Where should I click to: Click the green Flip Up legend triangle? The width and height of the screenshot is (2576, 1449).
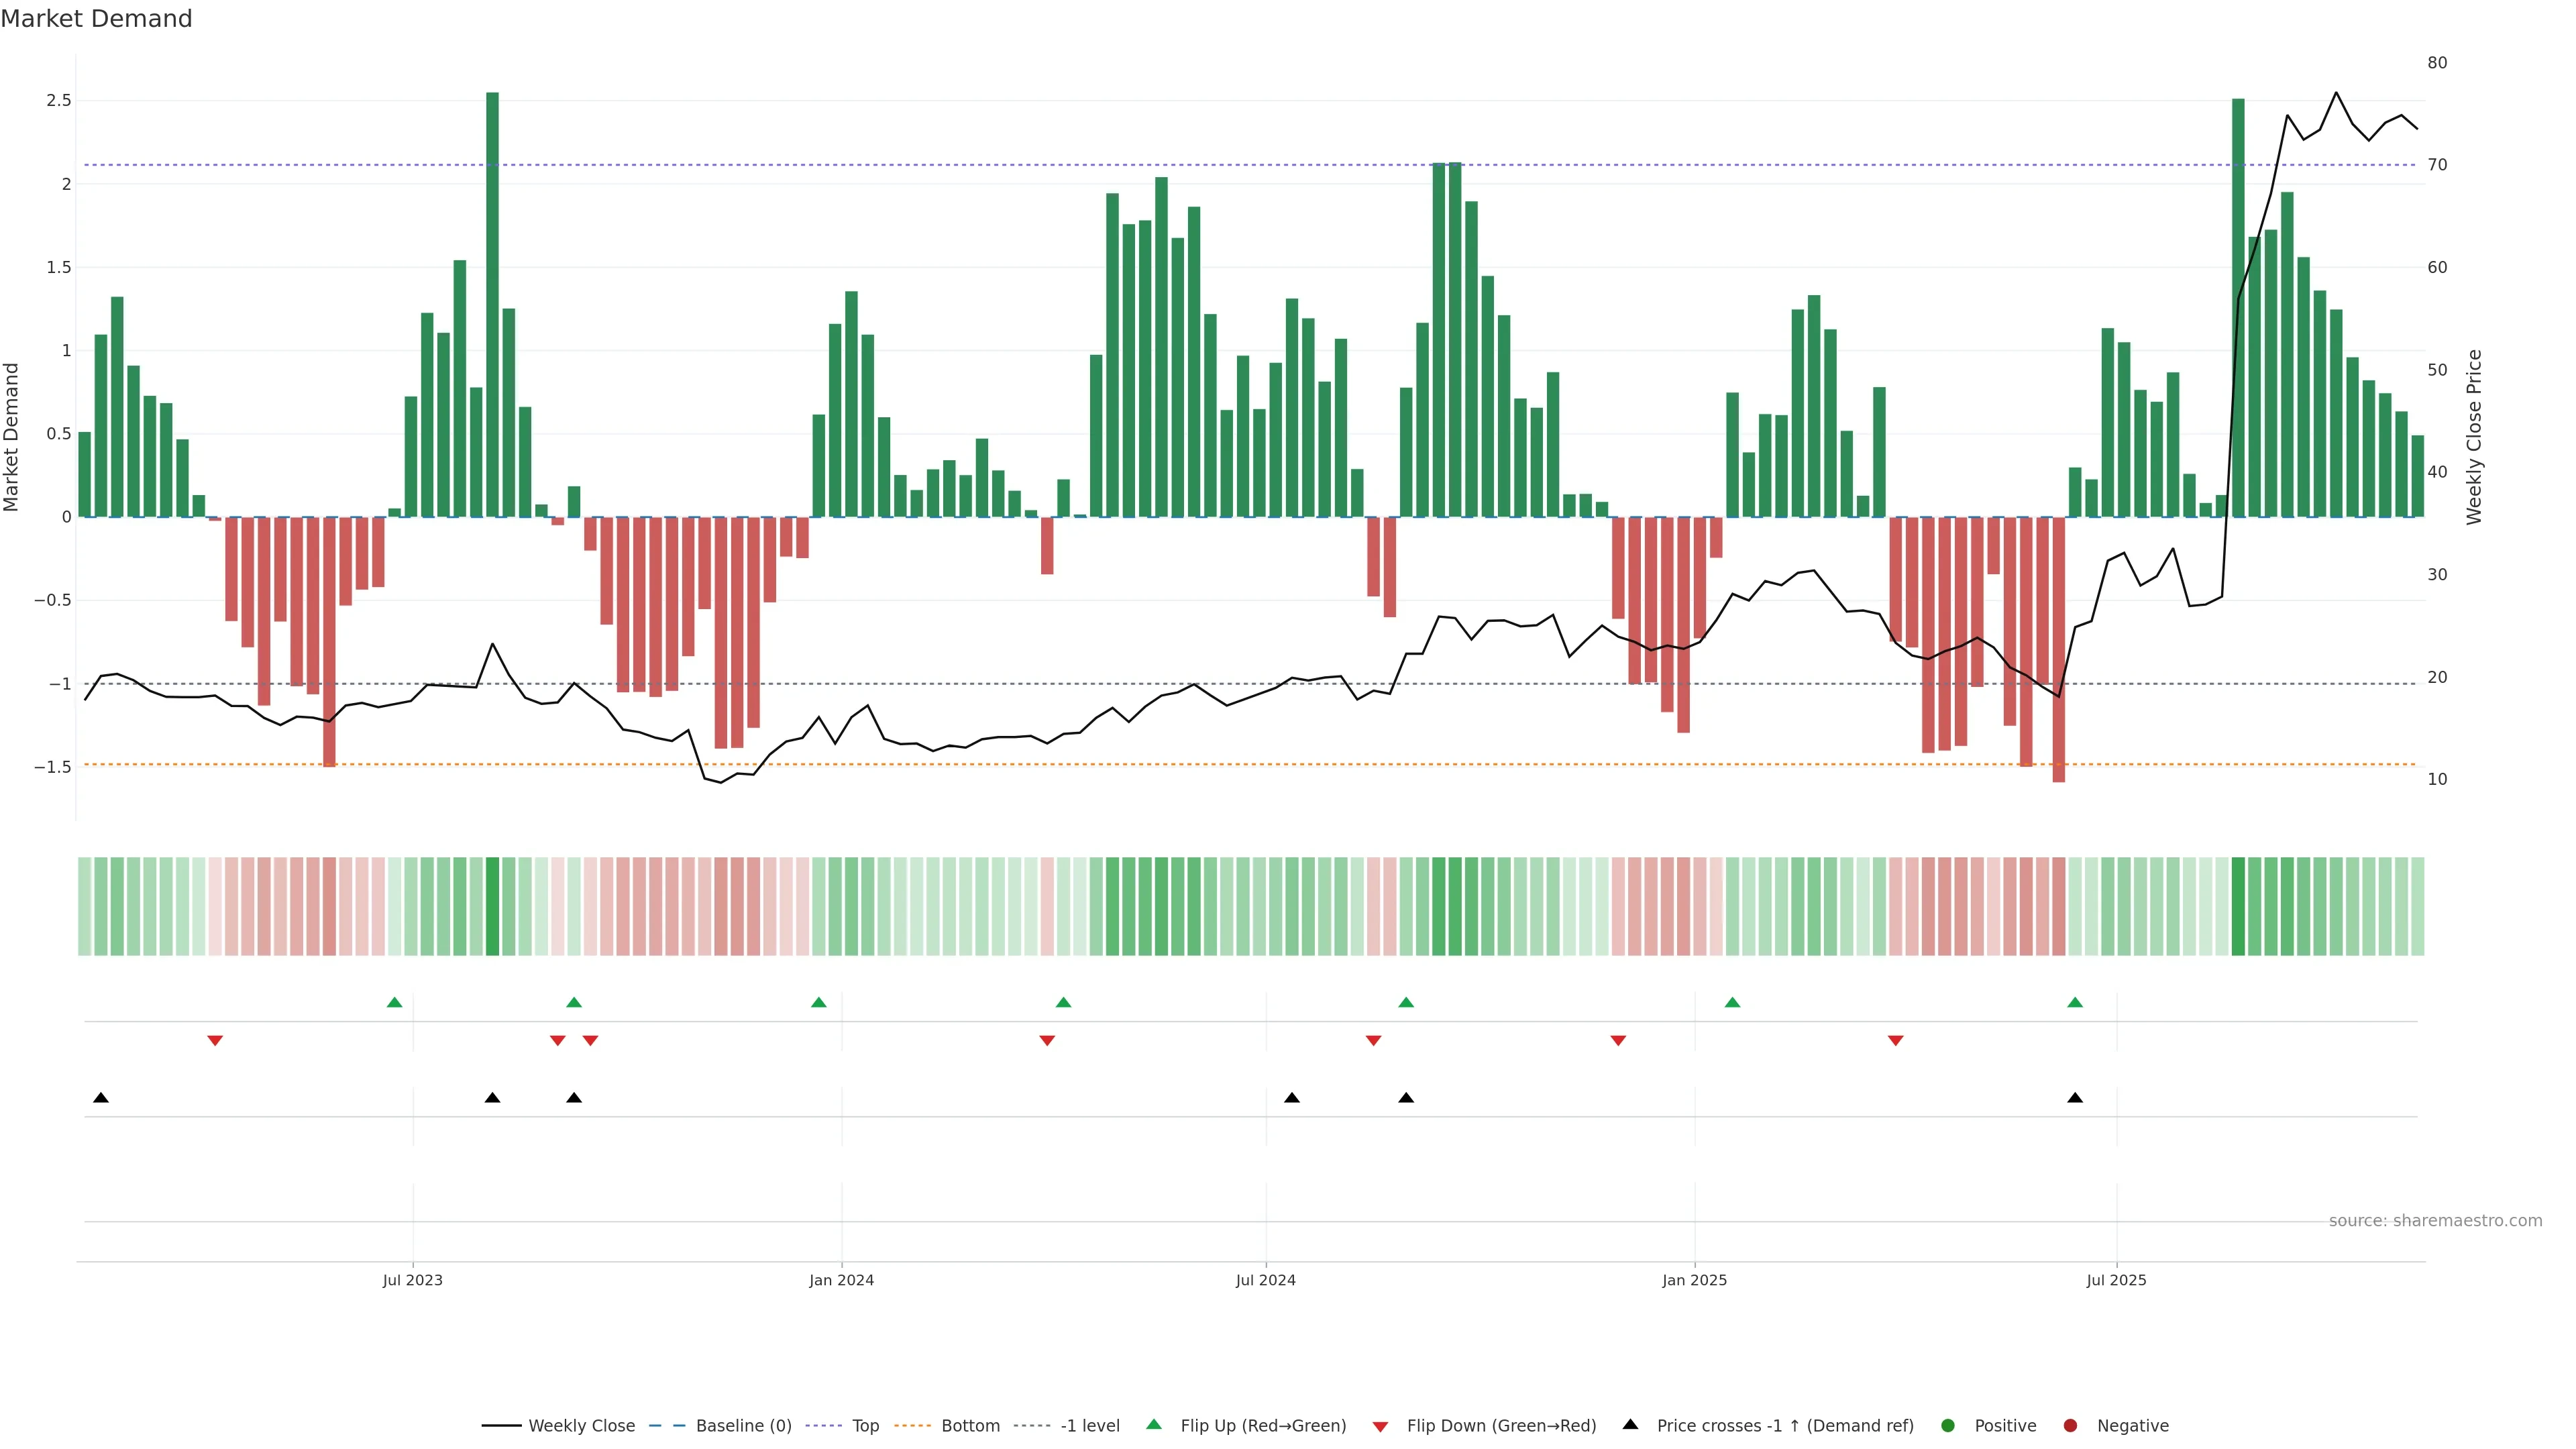[1153, 1424]
